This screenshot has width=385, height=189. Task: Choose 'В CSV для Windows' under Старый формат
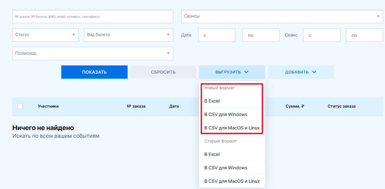pyautogui.click(x=226, y=168)
